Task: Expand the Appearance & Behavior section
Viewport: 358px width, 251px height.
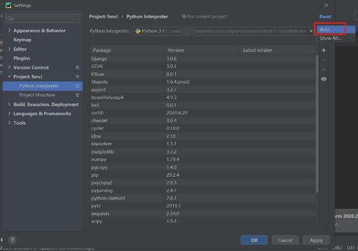Action: [x=9, y=30]
